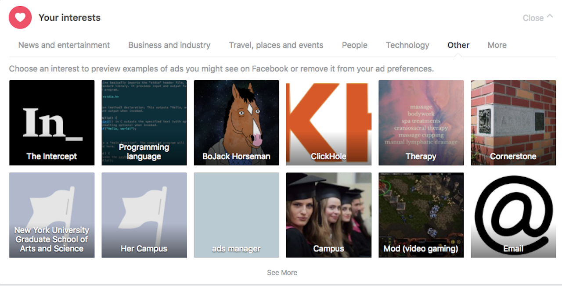The height and width of the screenshot is (286, 562).
Task: Click the Mod (video gaming) tile
Action: pos(421,215)
